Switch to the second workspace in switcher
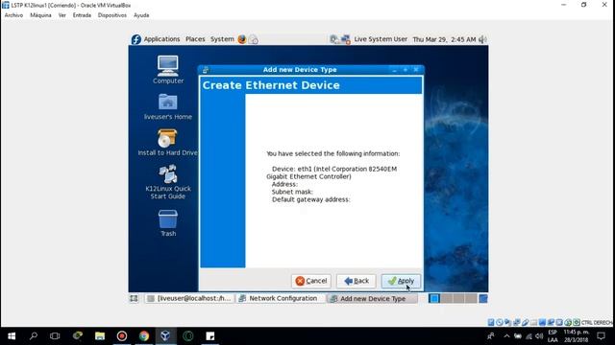Image resolution: width=615 pixels, height=345 pixels. [446, 298]
